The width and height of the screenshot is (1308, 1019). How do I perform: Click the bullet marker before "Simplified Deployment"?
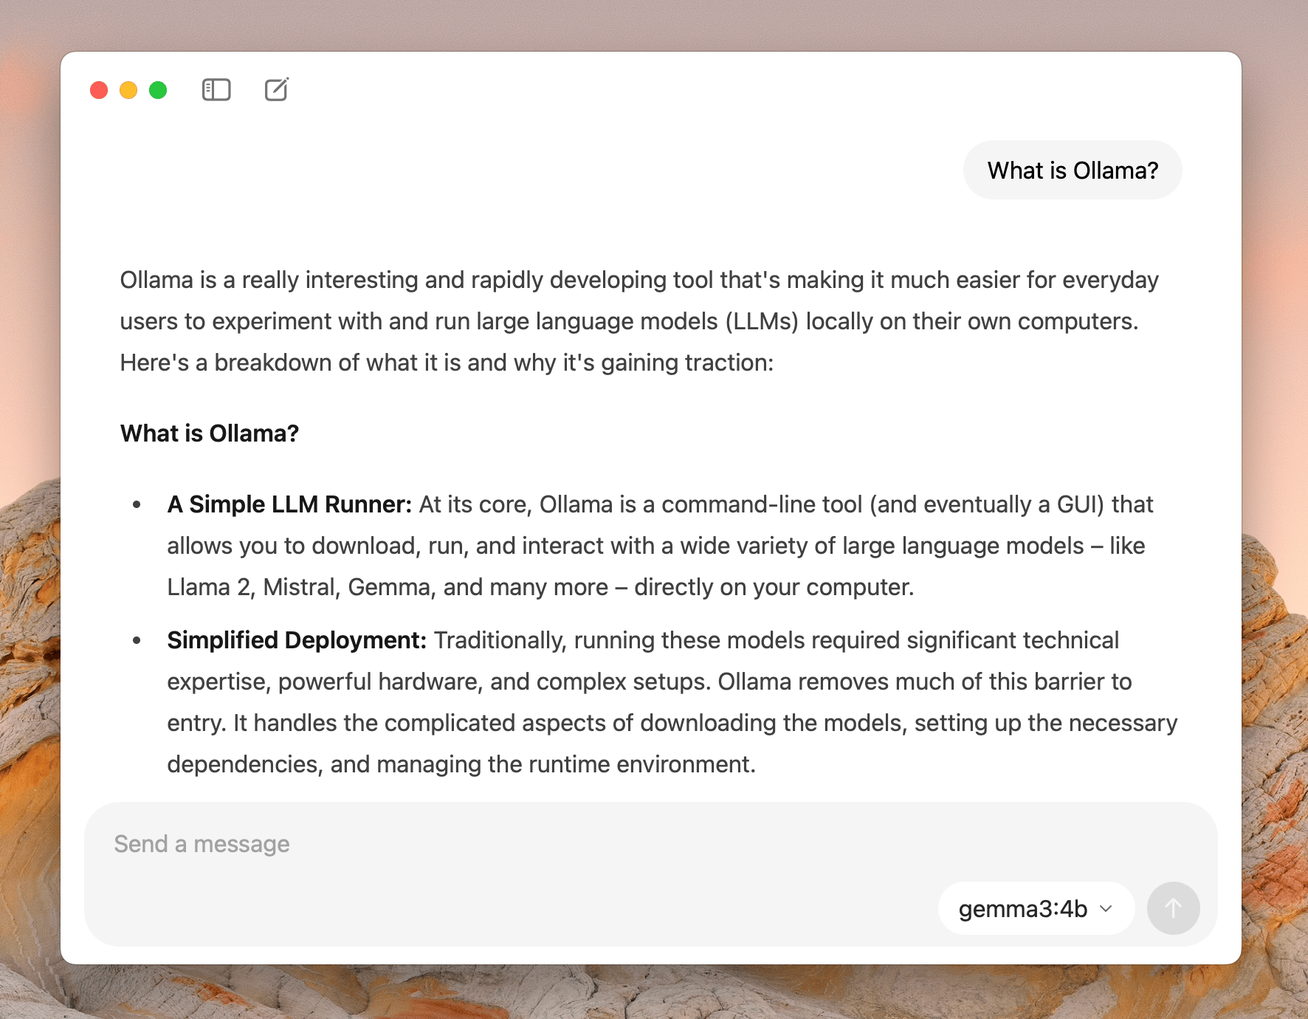tap(137, 641)
